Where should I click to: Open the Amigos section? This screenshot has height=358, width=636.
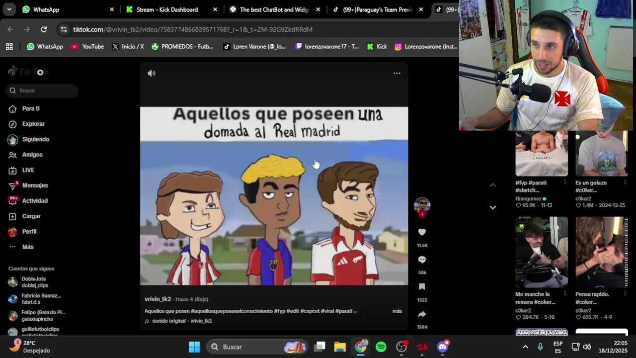(32, 155)
